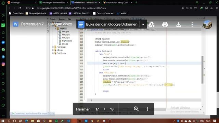Open Quran Karim bookmark
The width and height of the screenshot is (219, 123).
coord(16,13)
